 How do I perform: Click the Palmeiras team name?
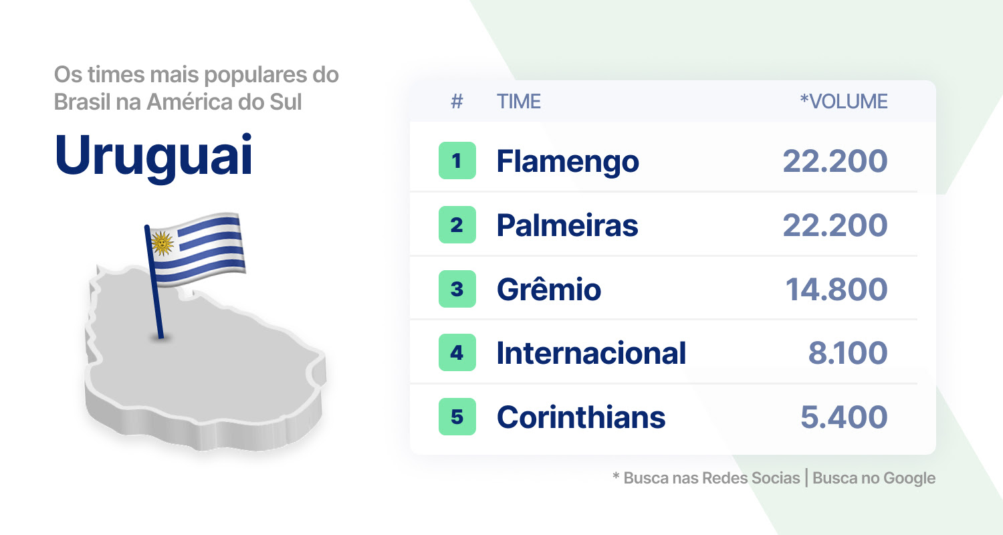tap(567, 225)
